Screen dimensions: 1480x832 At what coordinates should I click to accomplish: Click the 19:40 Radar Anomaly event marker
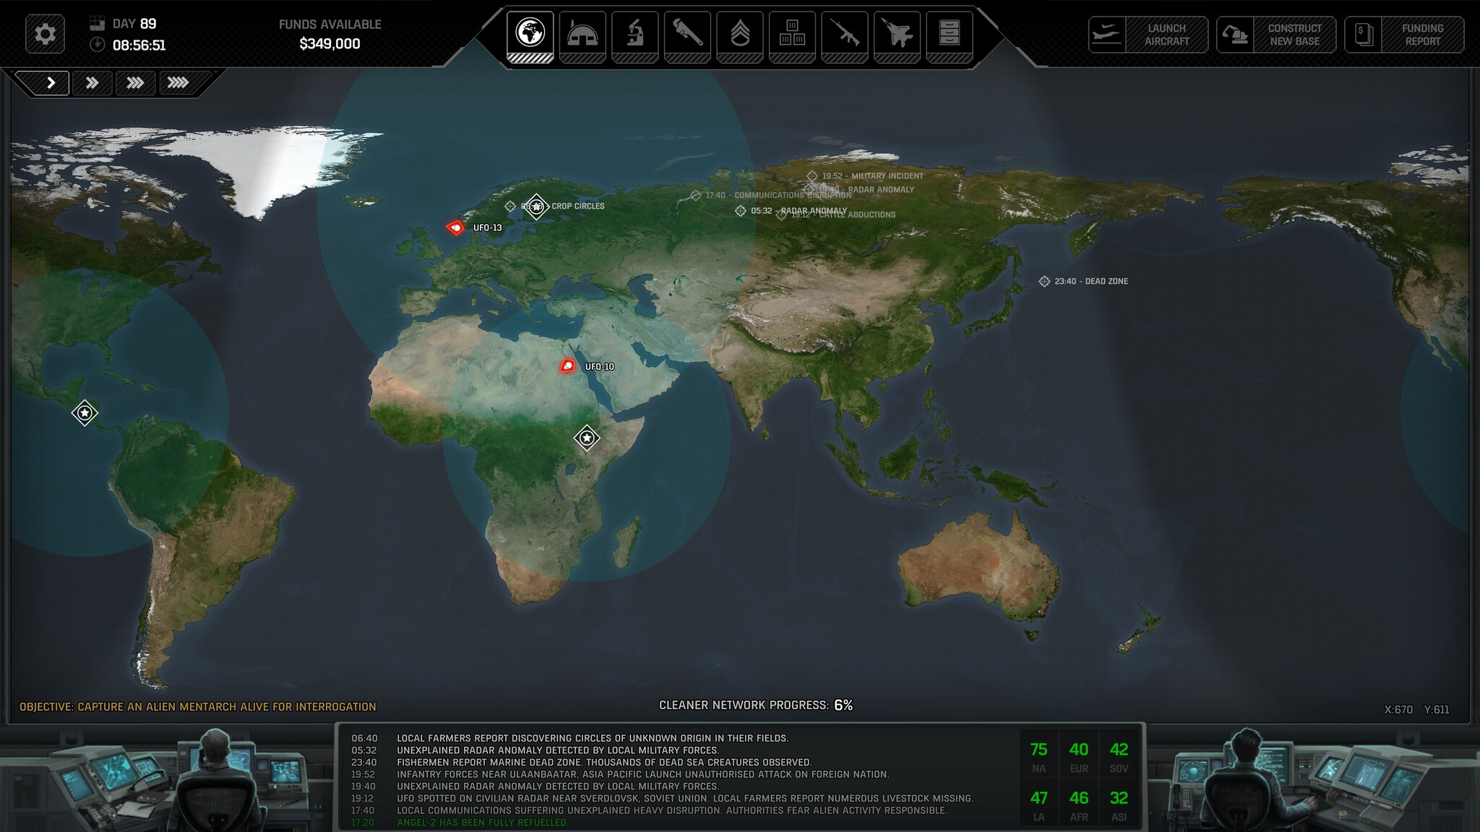tap(809, 190)
